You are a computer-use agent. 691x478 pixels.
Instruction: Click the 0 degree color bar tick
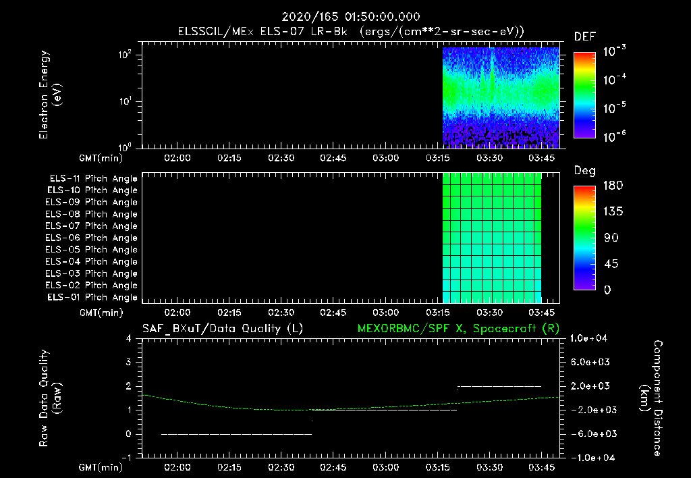click(607, 290)
